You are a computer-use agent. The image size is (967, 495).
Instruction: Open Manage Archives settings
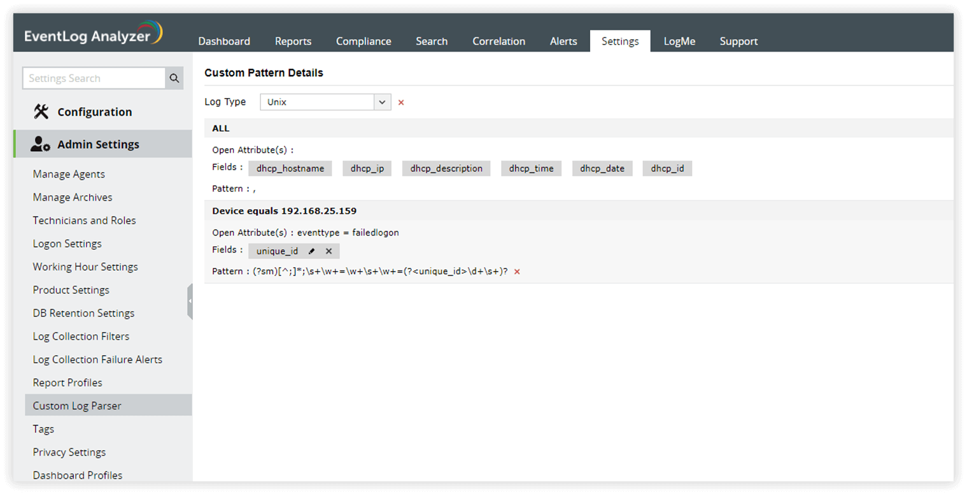[73, 197]
